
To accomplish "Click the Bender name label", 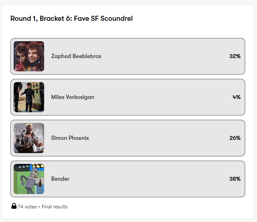I will 60,179.
